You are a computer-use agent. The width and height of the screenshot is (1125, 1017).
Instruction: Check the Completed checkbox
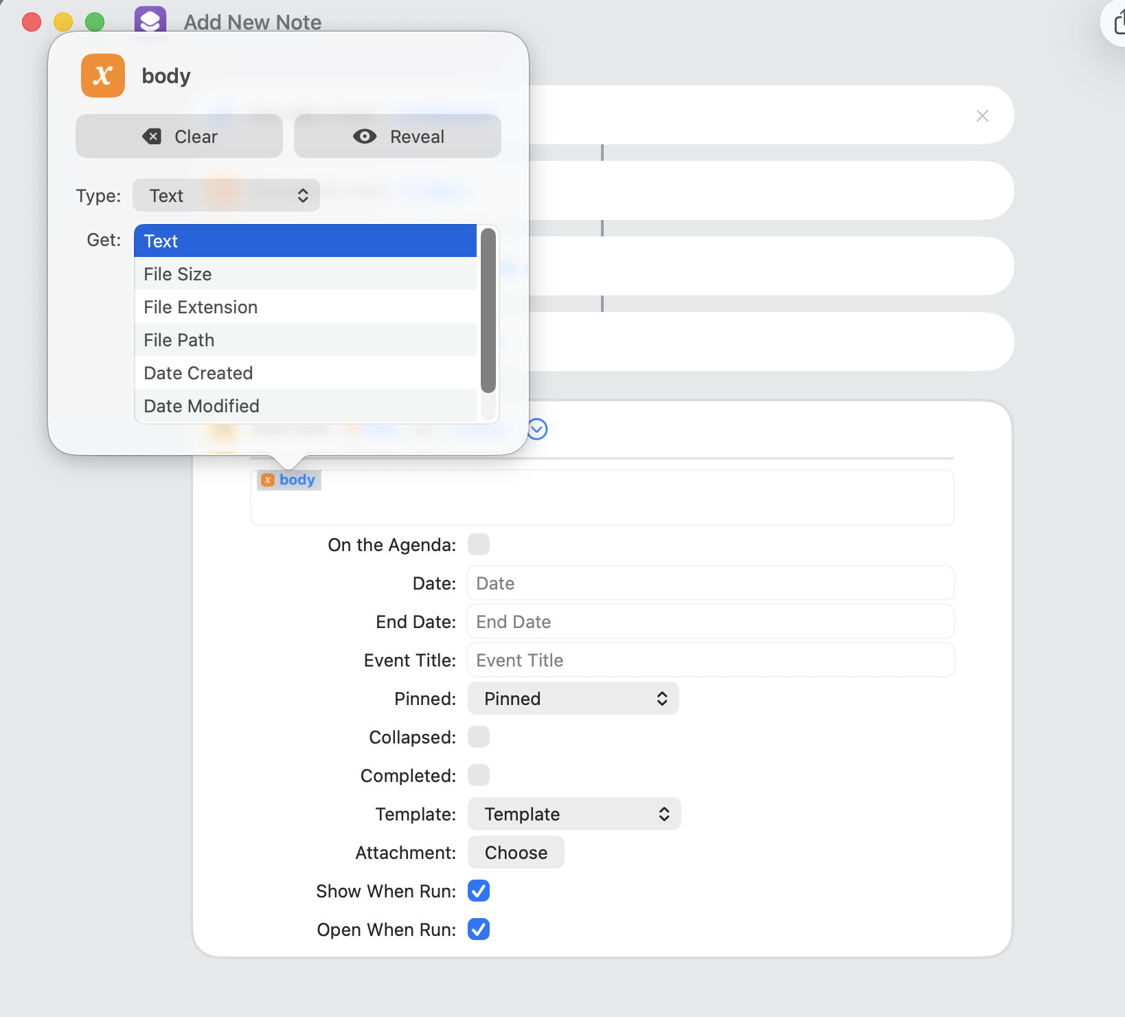click(x=479, y=776)
